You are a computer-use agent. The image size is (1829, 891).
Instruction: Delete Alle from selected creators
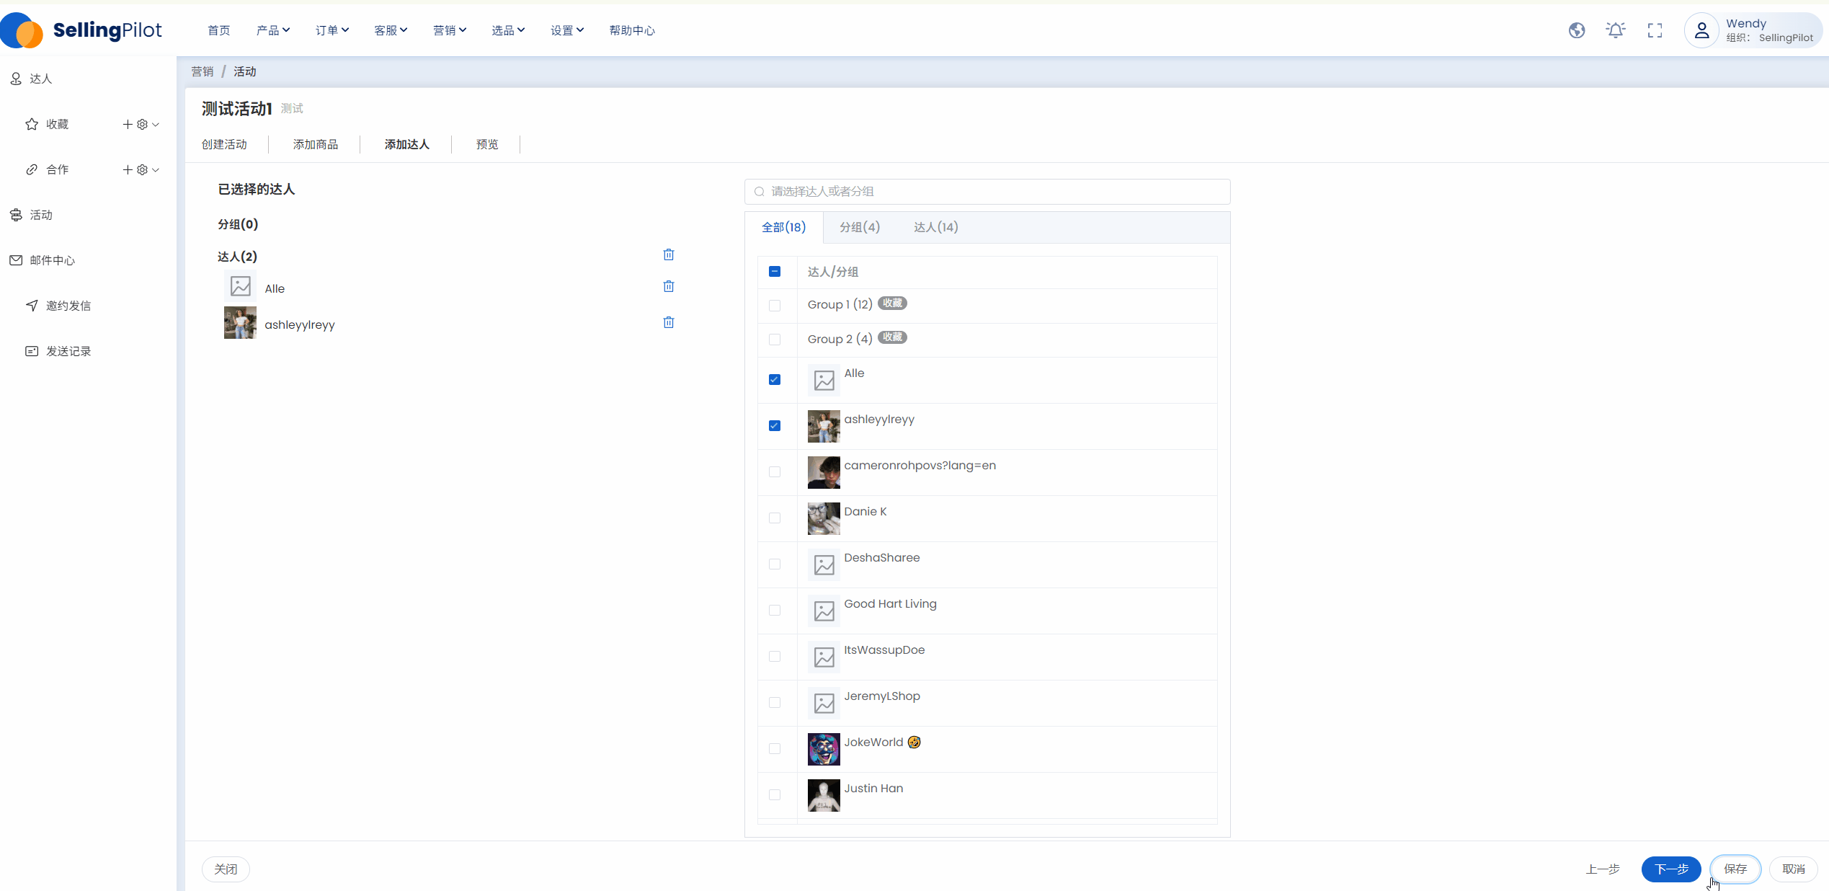coord(669,287)
